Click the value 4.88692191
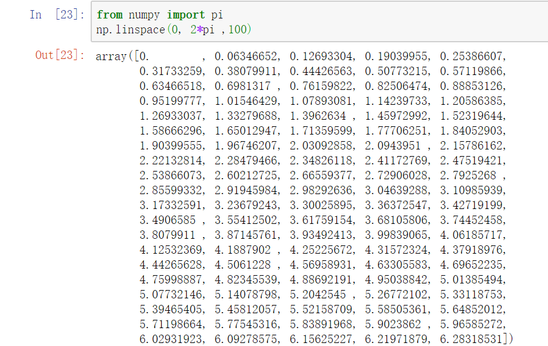The width and height of the screenshot is (548, 346). 320,280
